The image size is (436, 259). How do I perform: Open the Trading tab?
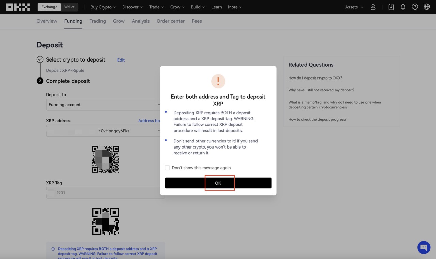pyautogui.click(x=98, y=21)
